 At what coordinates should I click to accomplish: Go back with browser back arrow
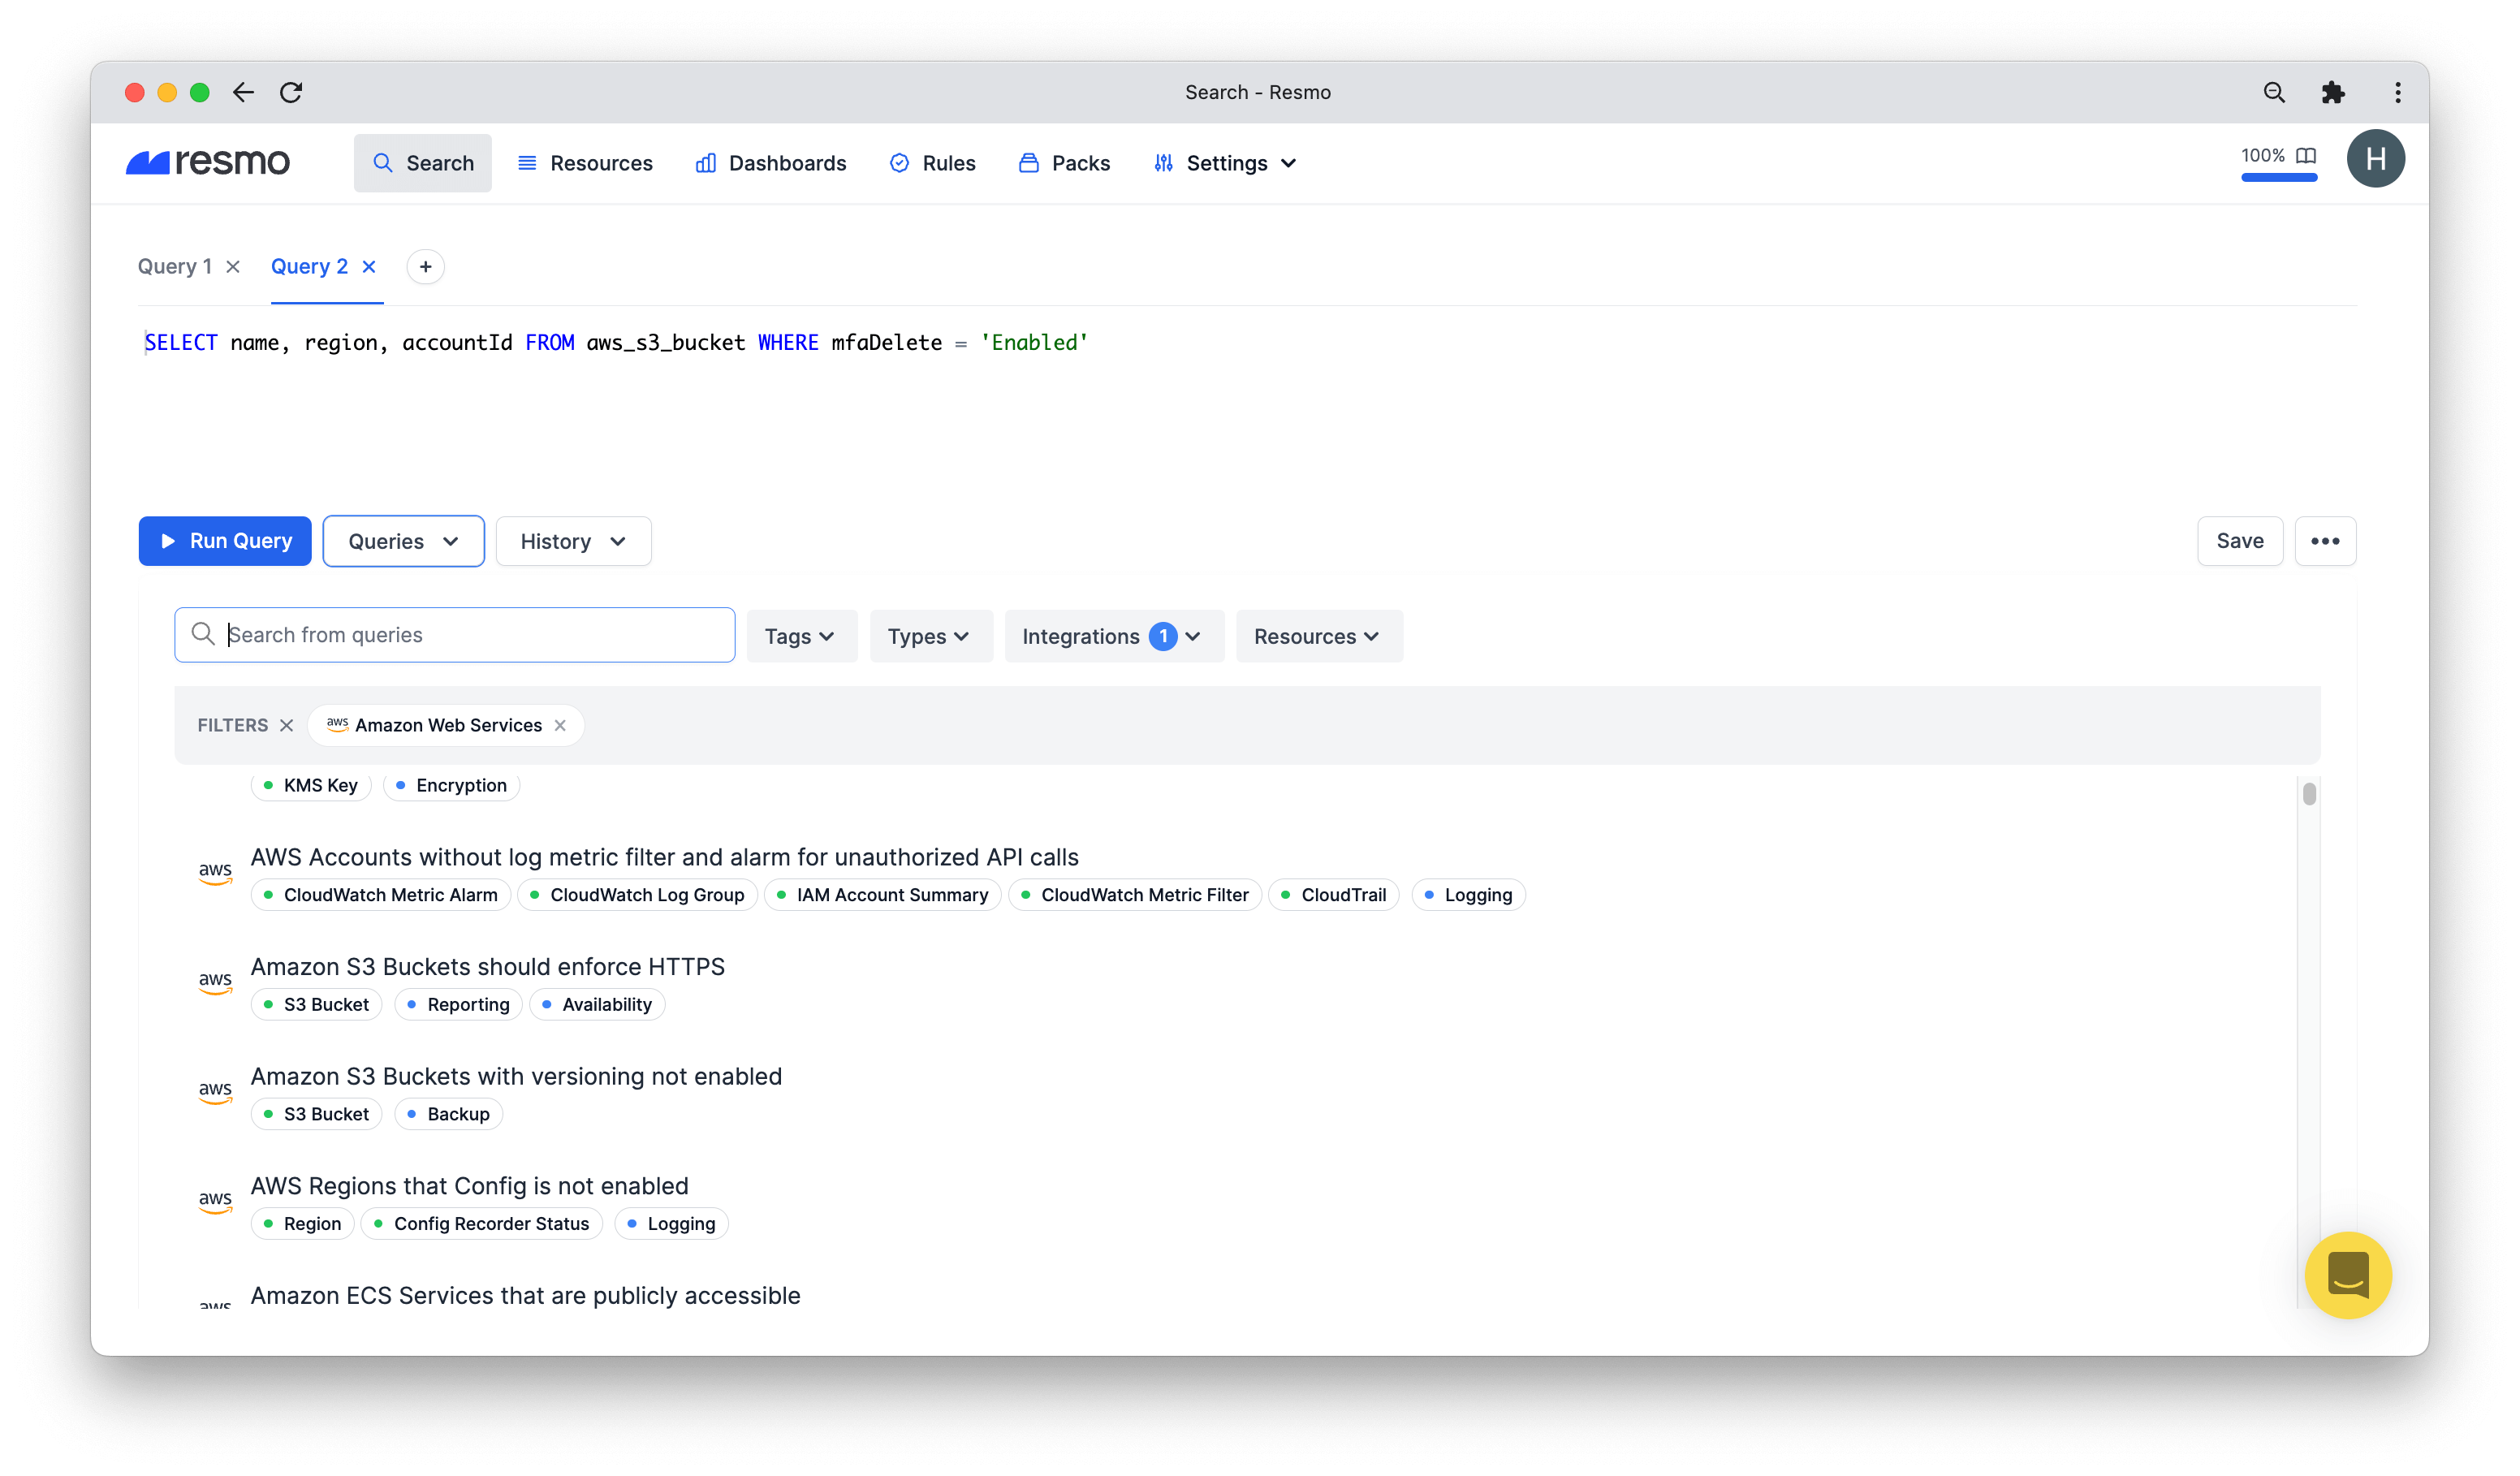(x=243, y=92)
